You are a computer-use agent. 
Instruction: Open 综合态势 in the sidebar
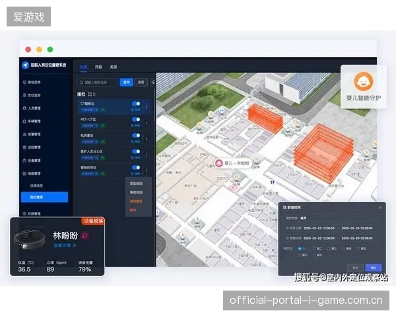click(32, 82)
